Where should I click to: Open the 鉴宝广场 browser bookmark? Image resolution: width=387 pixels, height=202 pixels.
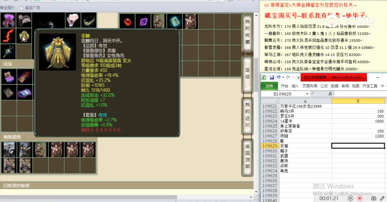coord(30,7)
